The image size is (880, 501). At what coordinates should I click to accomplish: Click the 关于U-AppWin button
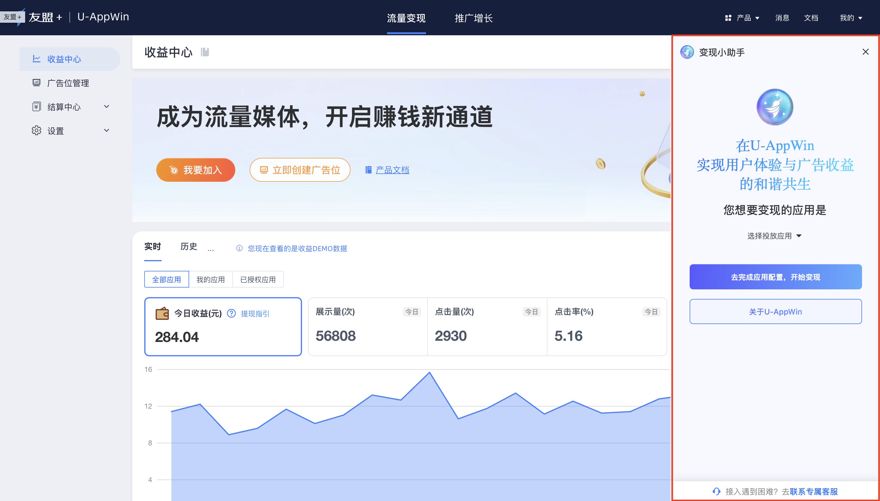[776, 312]
